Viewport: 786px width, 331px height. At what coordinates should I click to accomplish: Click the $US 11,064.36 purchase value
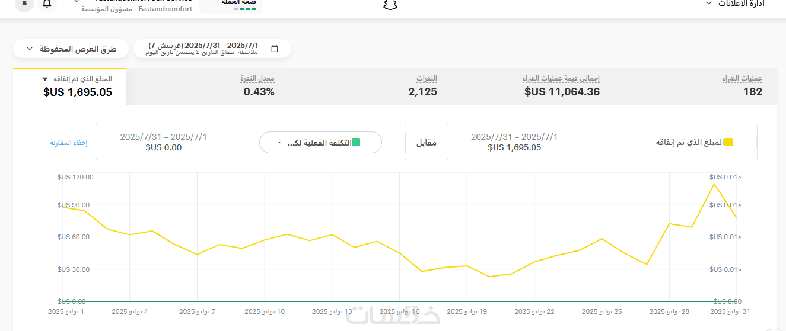click(x=562, y=92)
